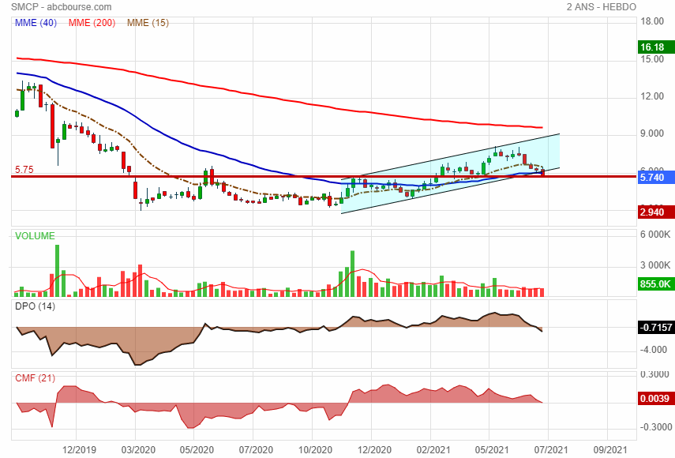Image resolution: width=675 pixels, height=458 pixels.
Task: Click the 09/2021 date axis label
Action: 610,450
